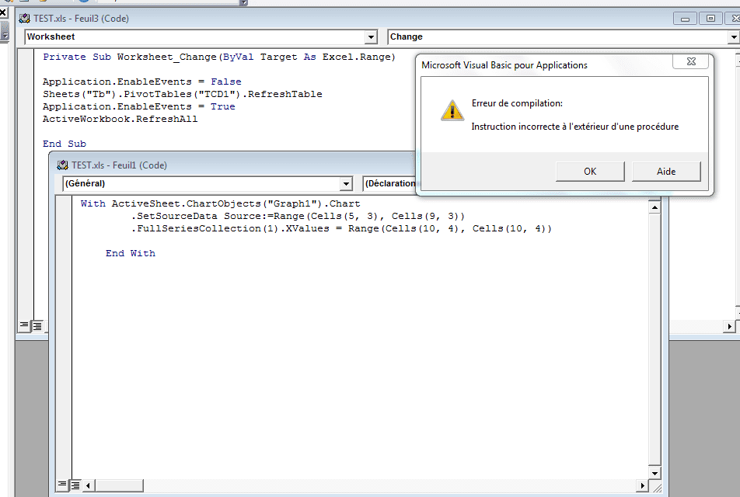Click the End With line in code
The width and height of the screenshot is (740, 497).
point(131,253)
